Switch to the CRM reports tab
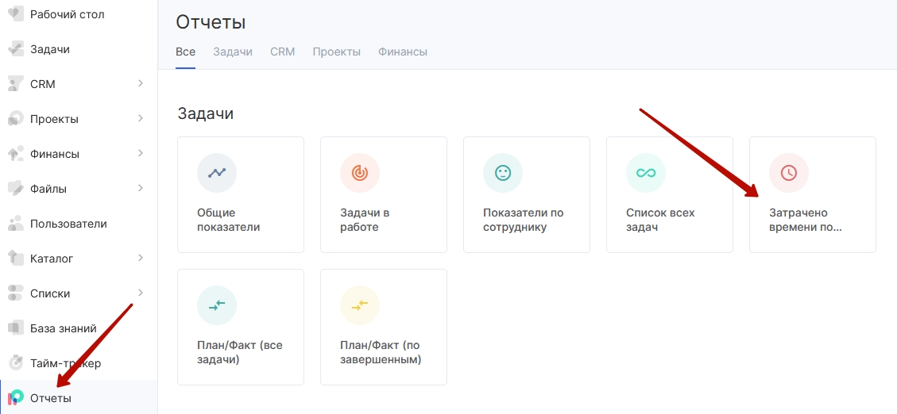 pos(283,52)
